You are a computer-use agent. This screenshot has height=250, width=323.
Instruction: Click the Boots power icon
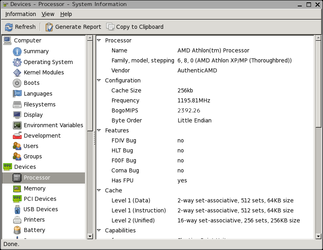17,83
